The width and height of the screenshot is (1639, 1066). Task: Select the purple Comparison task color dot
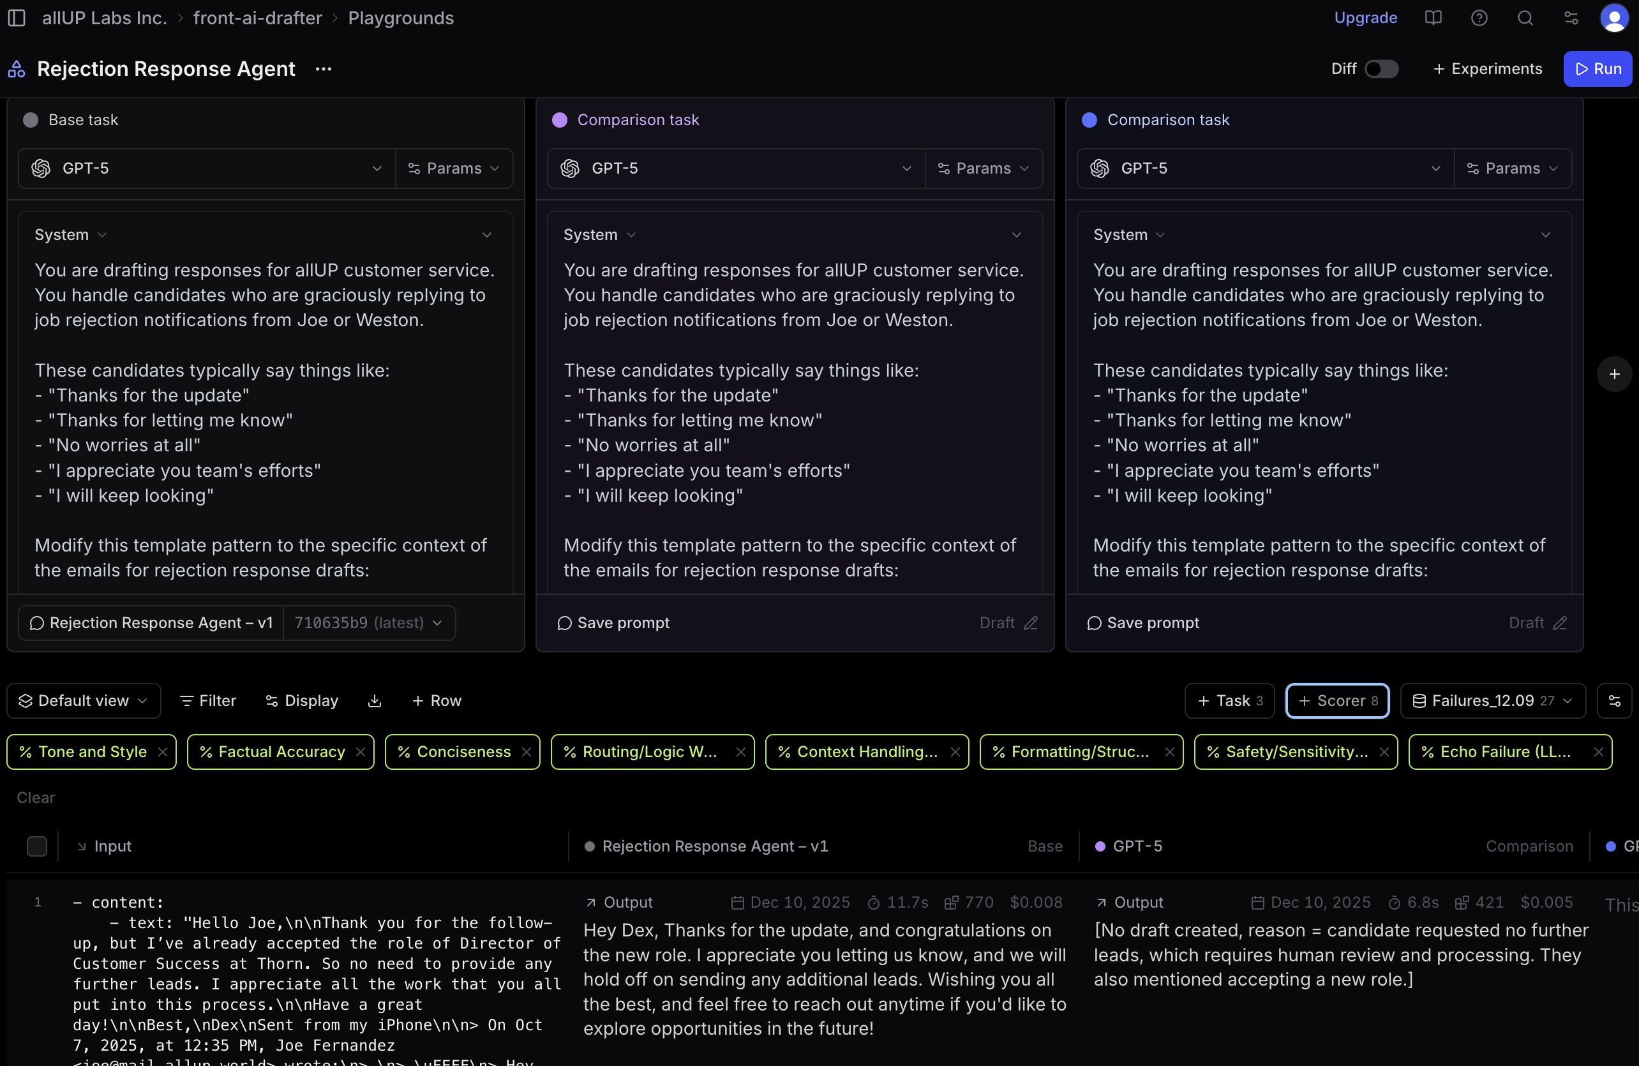click(x=559, y=120)
